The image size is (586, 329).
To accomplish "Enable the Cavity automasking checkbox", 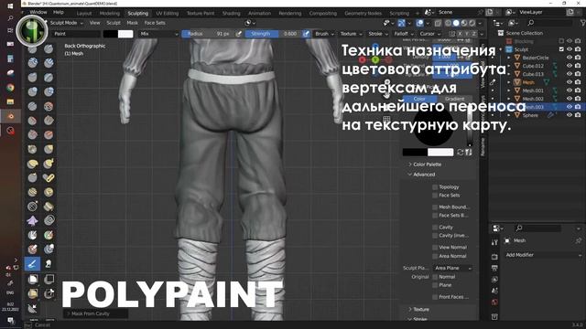I will tap(435, 228).
